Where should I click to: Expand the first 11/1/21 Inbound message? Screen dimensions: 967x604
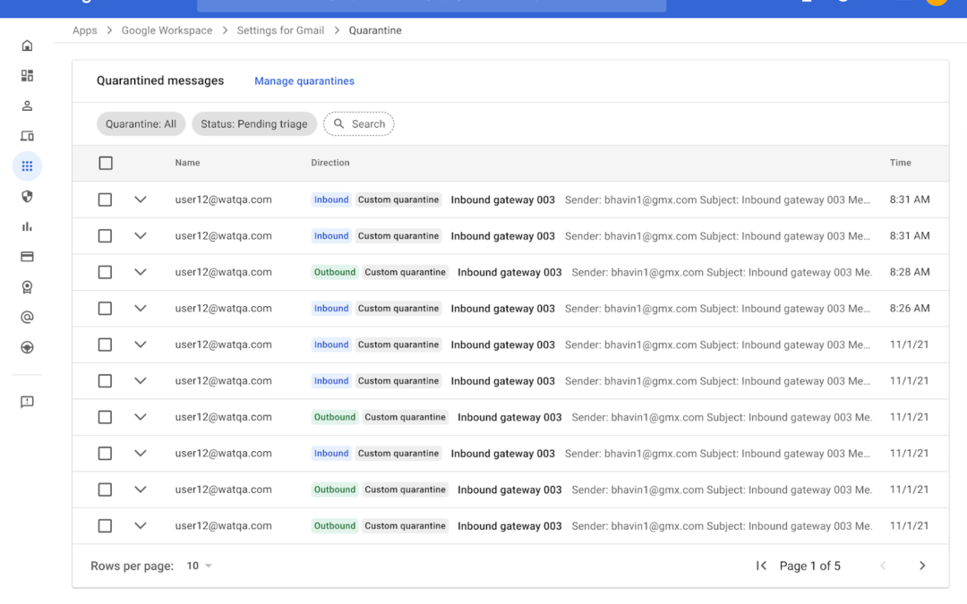click(x=141, y=345)
